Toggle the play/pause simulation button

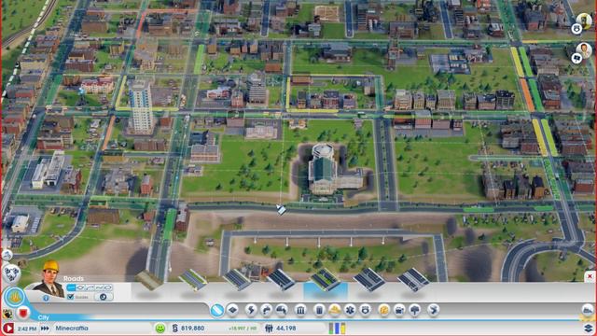coord(8,328)
